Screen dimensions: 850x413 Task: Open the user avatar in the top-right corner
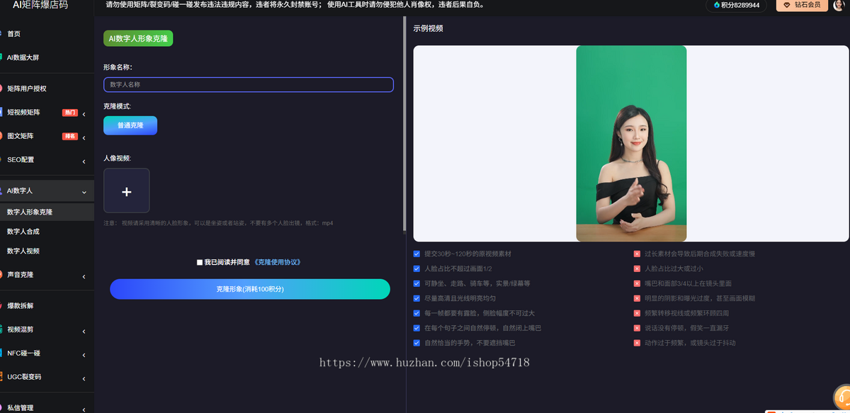tap(839, 5)
